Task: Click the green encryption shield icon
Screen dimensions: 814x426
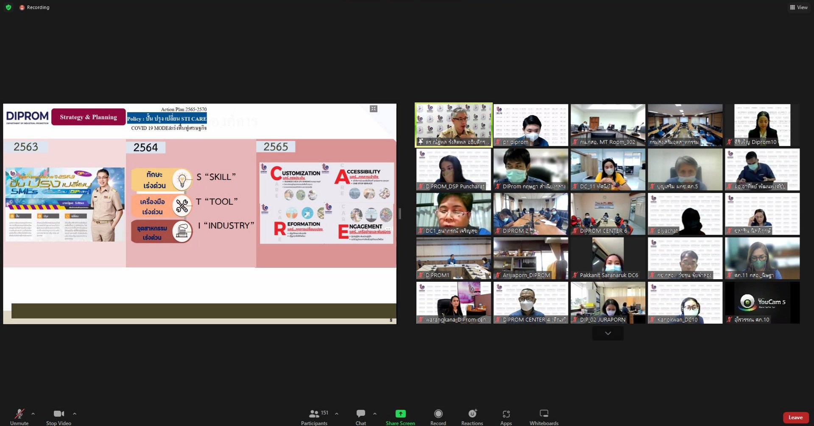Action: (8, 7)
